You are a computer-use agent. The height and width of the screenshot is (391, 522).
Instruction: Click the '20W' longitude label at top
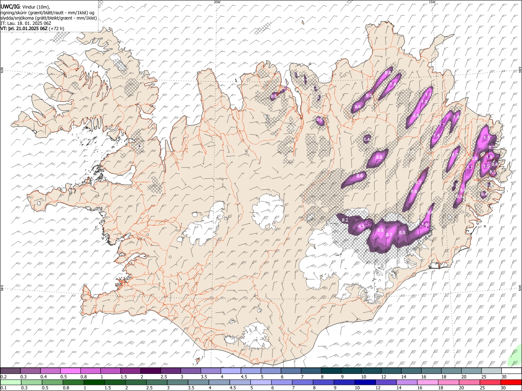point(217,2)
